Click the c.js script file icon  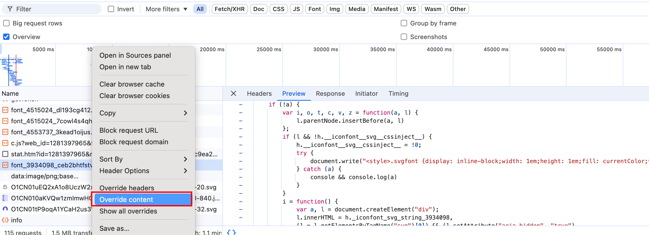click(5, 143)
